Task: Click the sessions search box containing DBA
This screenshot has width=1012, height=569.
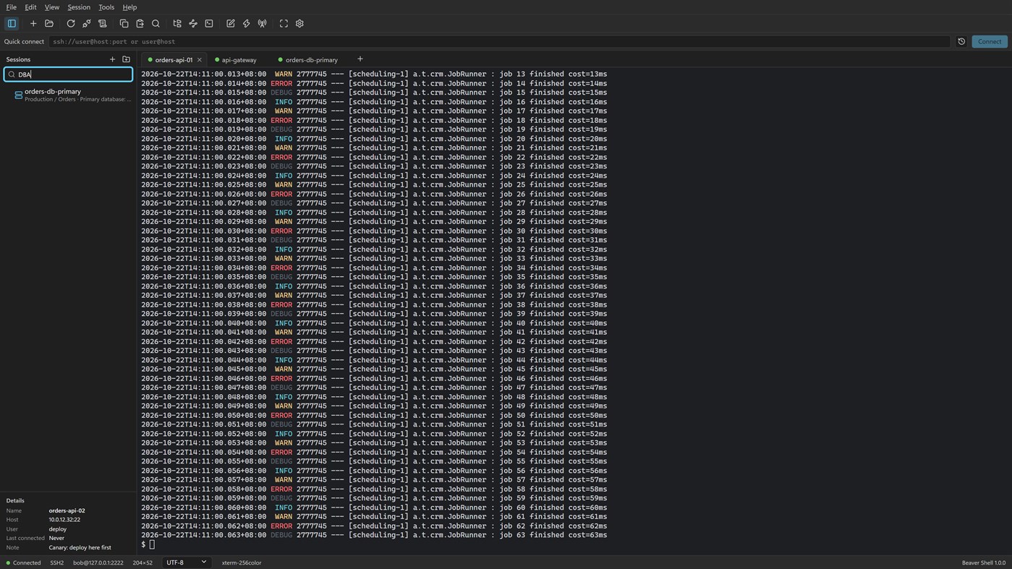Action: pos(69,74)
